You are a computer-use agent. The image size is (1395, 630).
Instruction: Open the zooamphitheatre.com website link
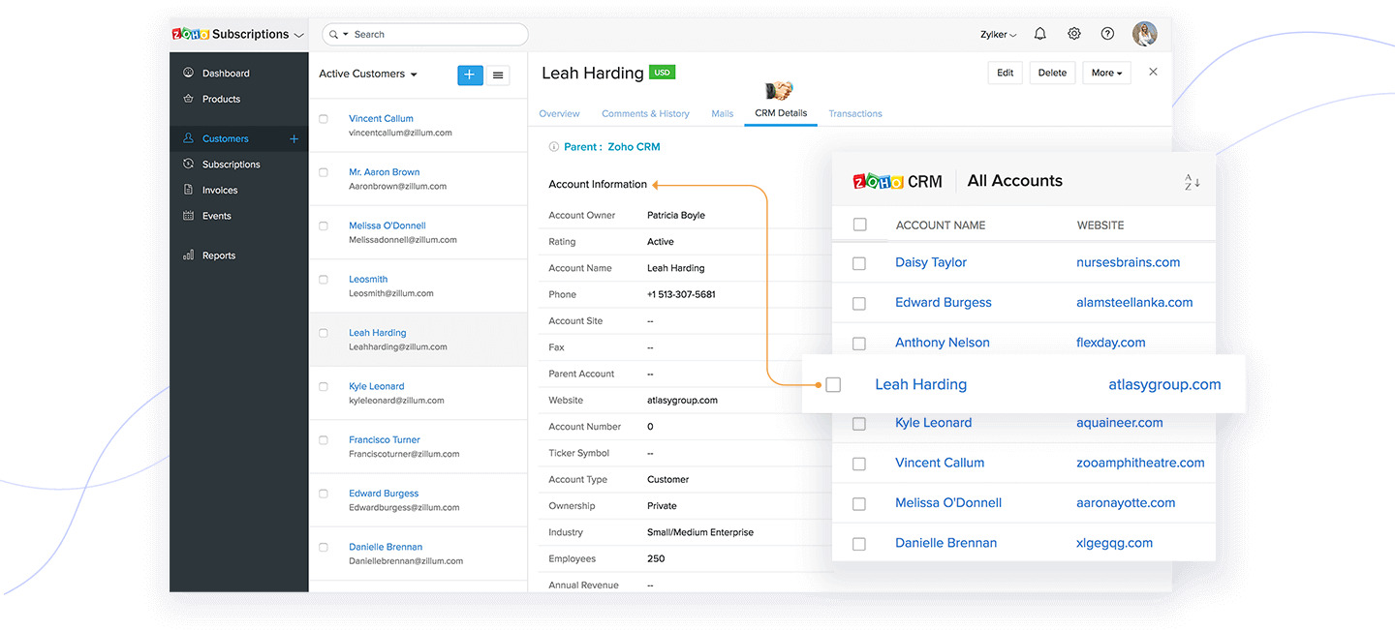coord(1140,463)
